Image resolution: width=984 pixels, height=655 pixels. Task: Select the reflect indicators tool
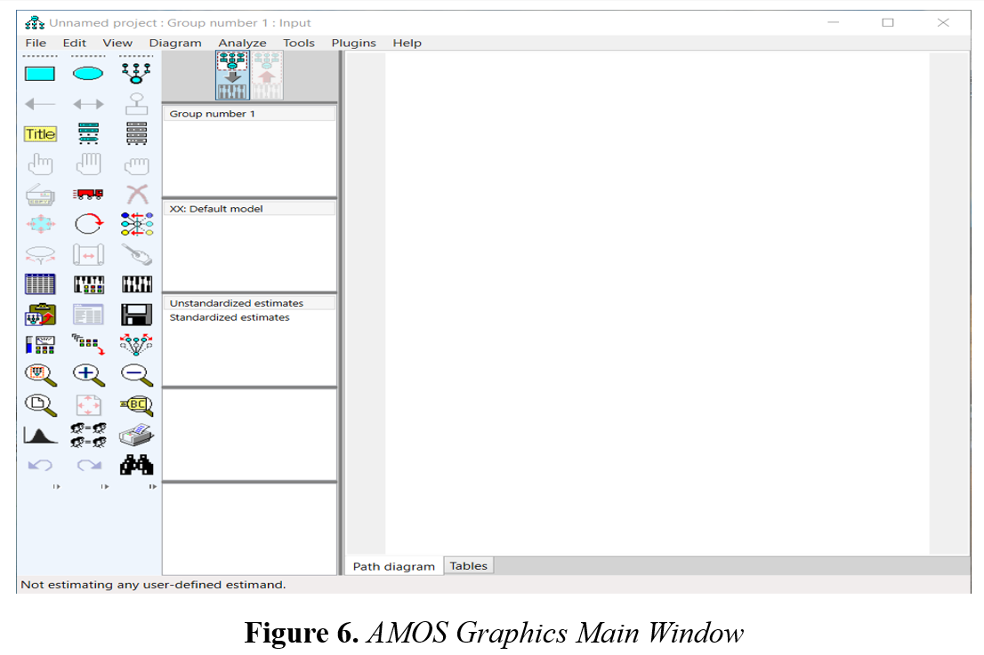click(136, 224)
